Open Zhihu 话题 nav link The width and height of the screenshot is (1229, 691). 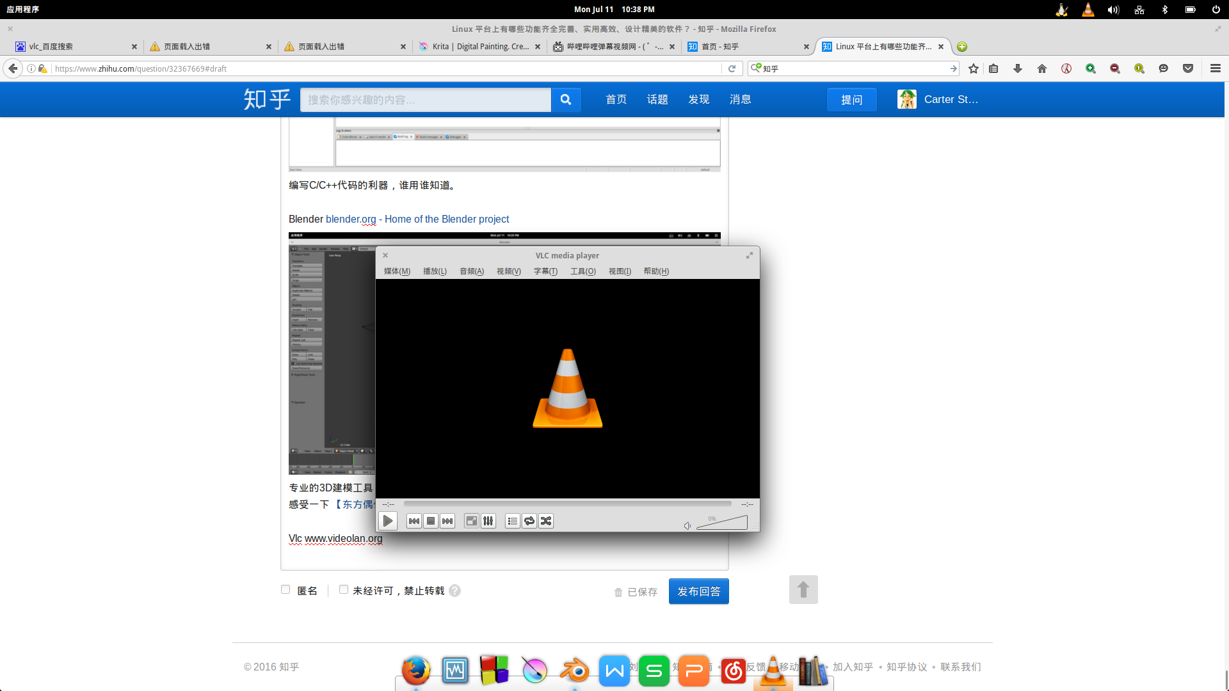pos(657,99)
